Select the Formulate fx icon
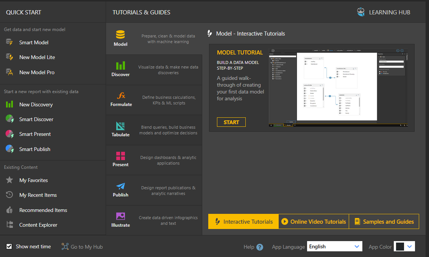 (x=121, y=96)
